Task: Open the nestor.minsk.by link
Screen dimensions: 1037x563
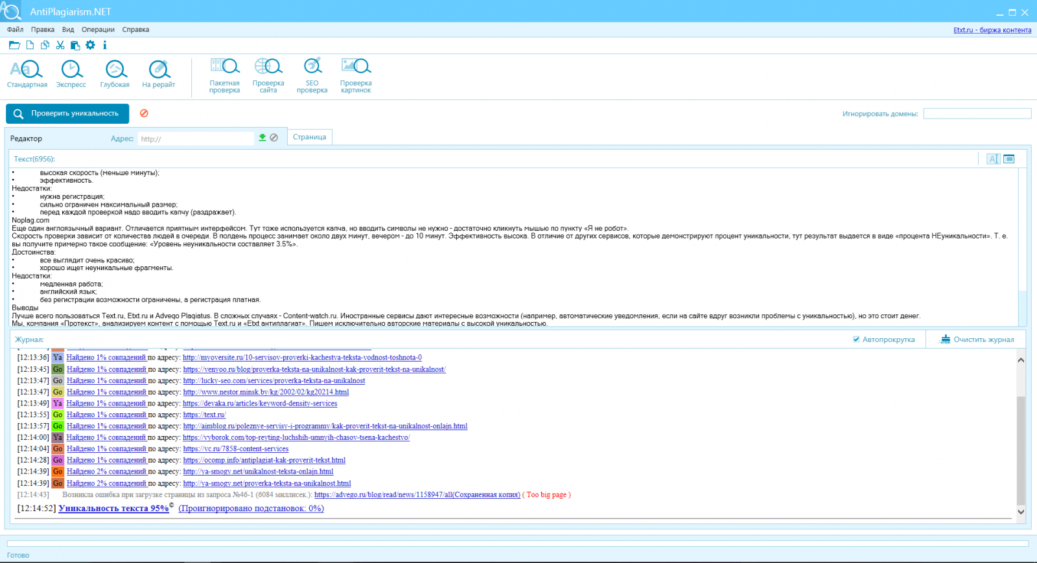Action: pos(266,392)
